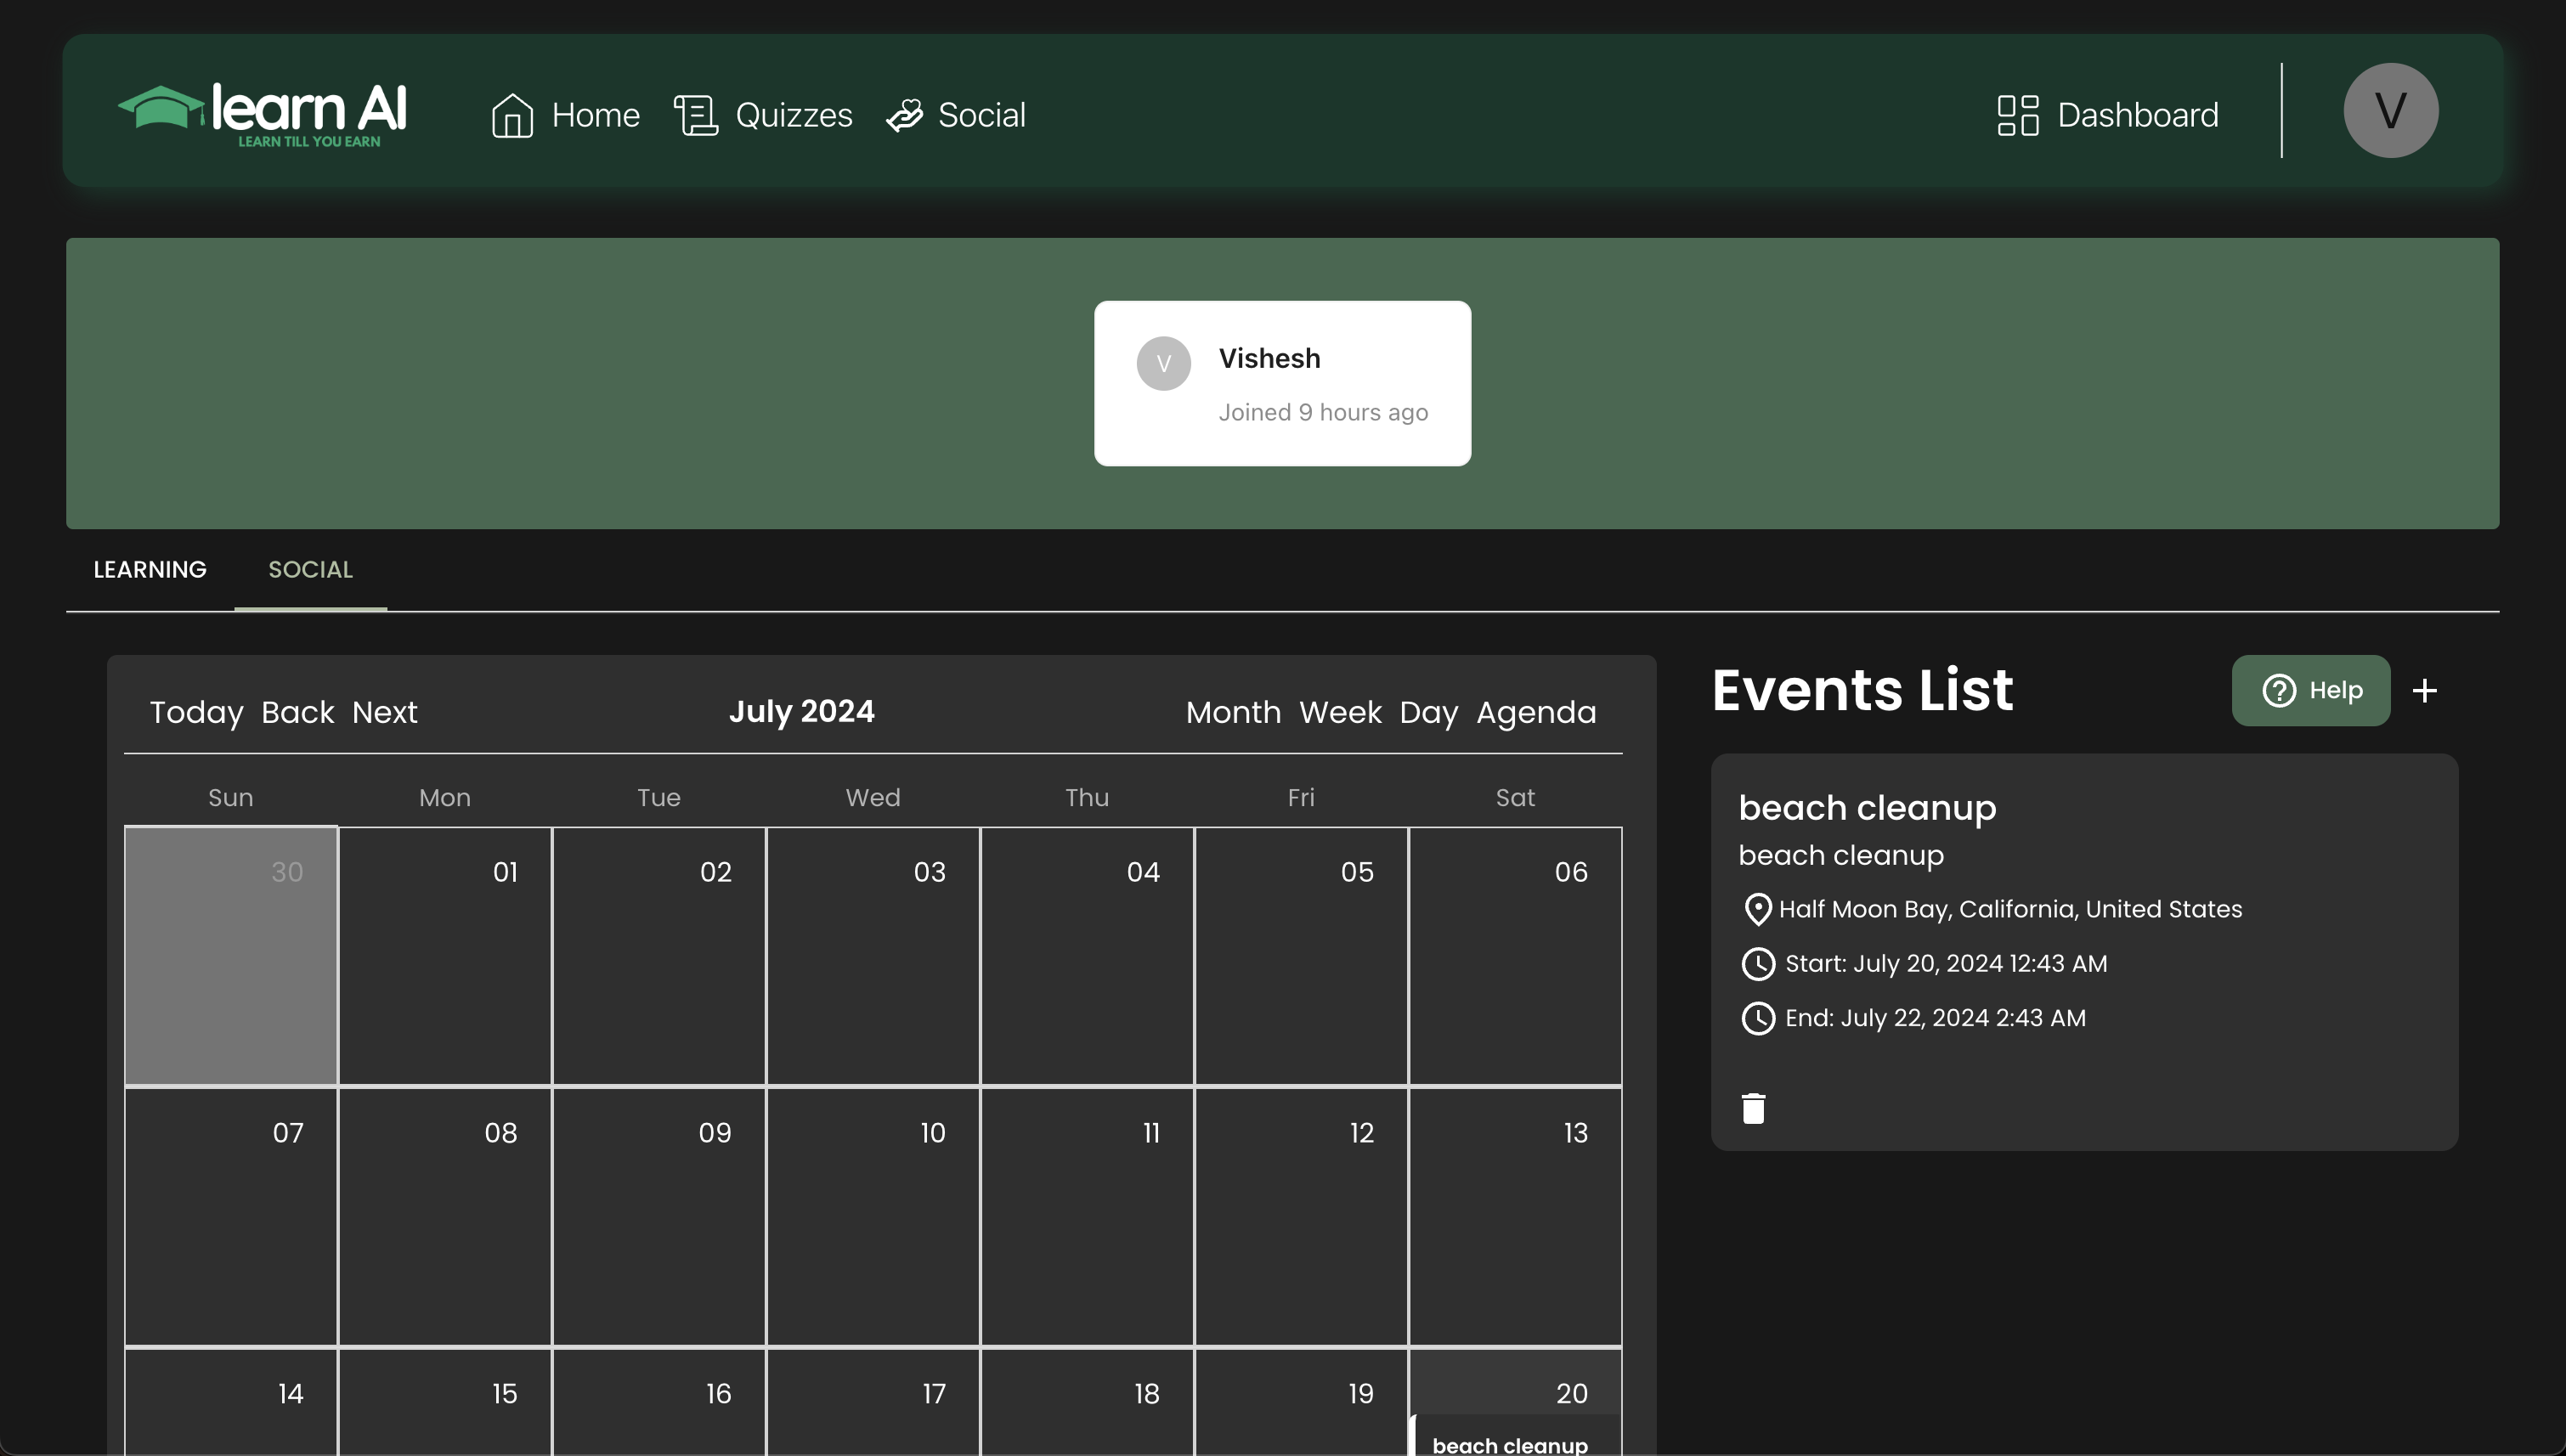Switch calendar to Week view

tap(1339, 712)
